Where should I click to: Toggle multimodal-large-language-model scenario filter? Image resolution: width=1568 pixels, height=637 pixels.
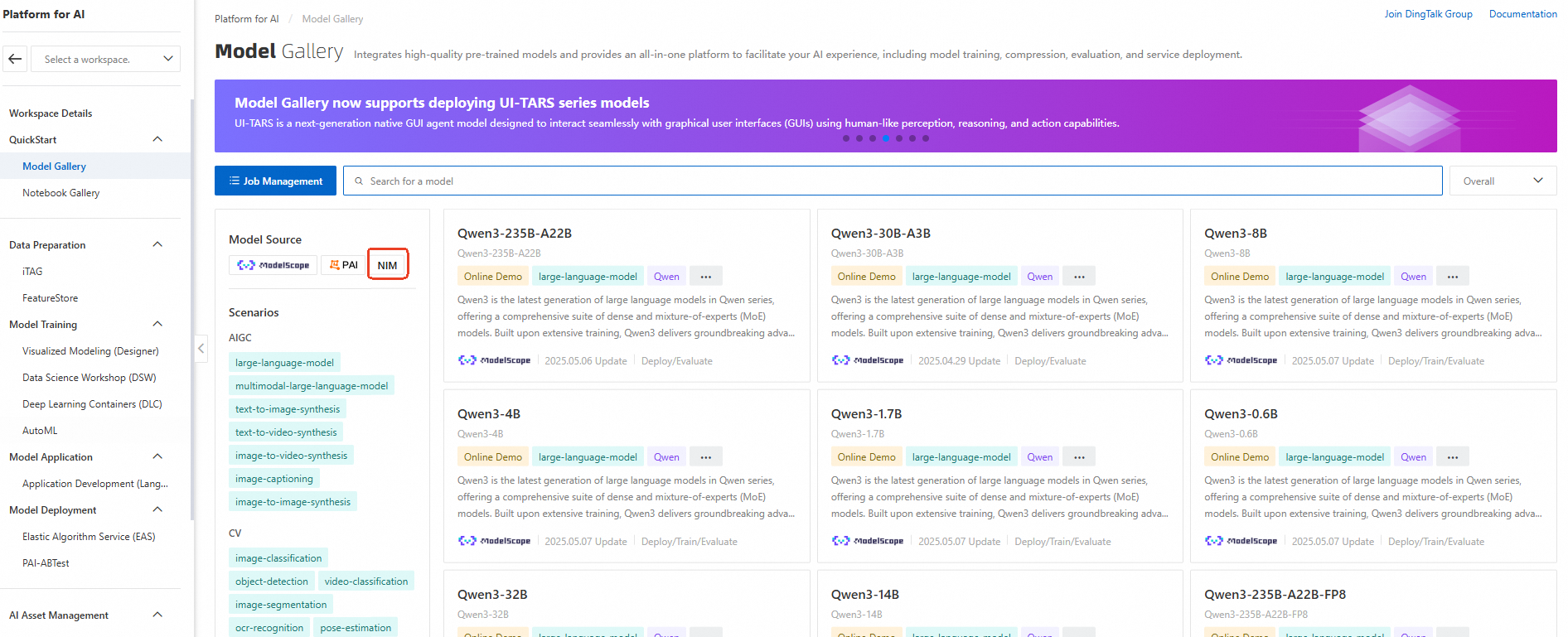[x=312, y=386]
